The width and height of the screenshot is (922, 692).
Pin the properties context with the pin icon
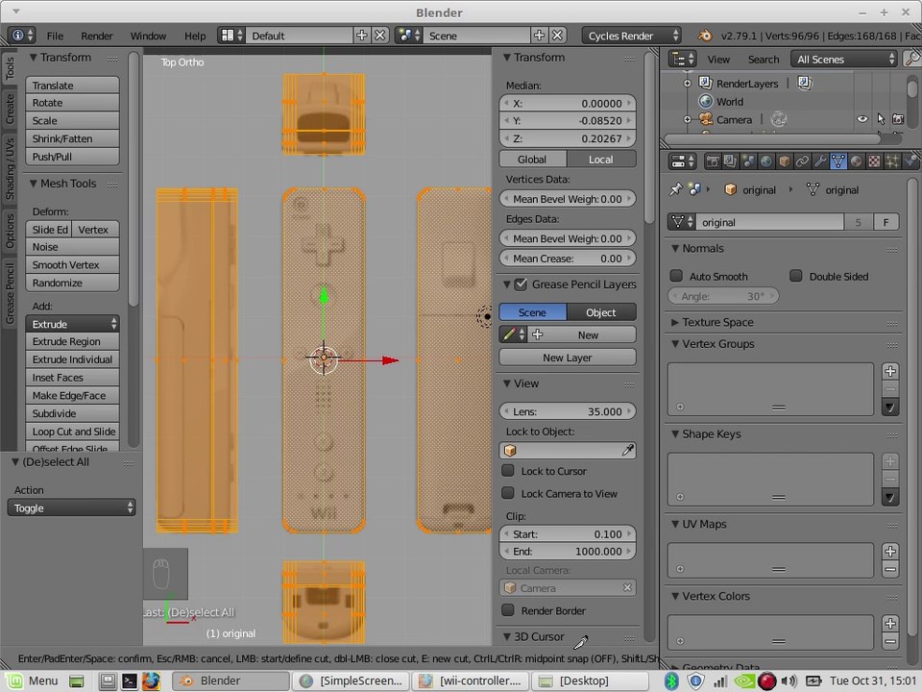[x=675, y=189]
